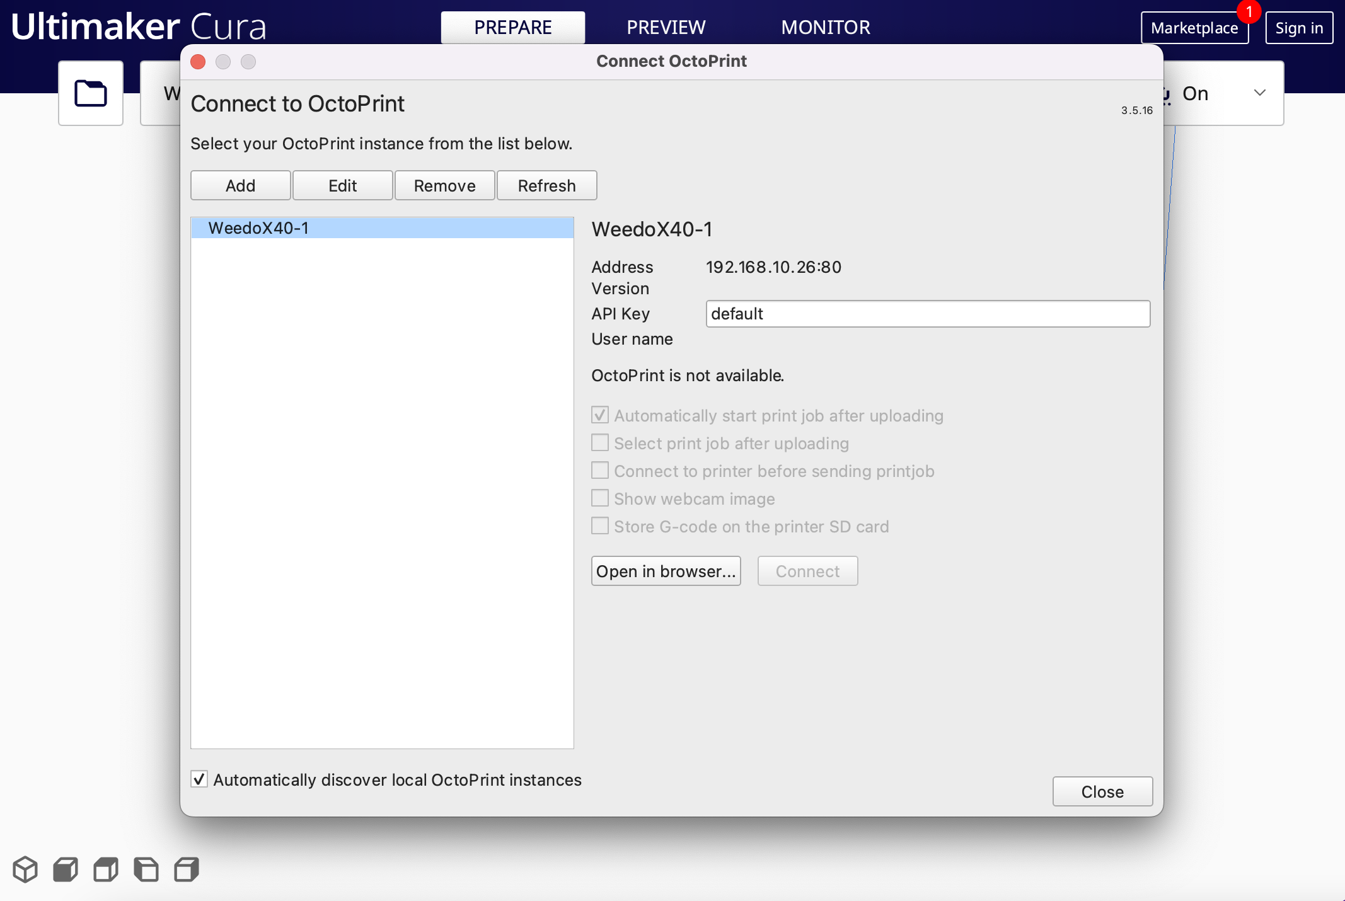This screenshot has height=901, width=1345.
Task: Click the Refresh button
Action: click(x=546, y=185)
